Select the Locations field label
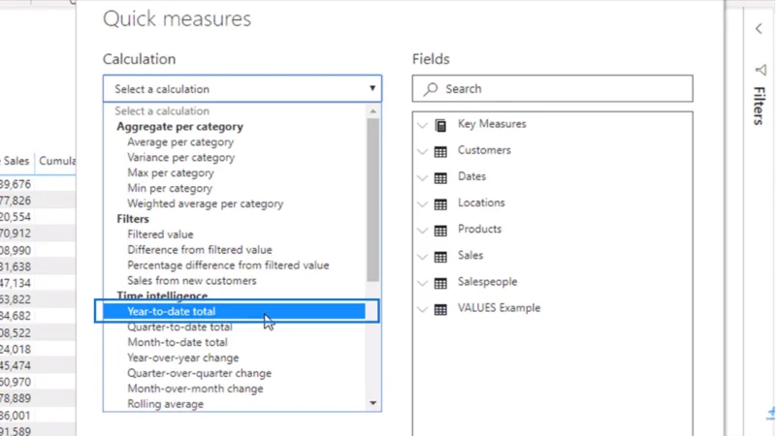Screen dimensions: 776x436 click(x=481, y=202)
